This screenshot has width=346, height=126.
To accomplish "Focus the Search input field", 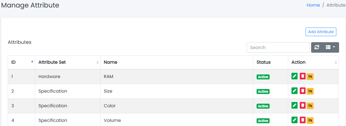I will coord(278,47).
